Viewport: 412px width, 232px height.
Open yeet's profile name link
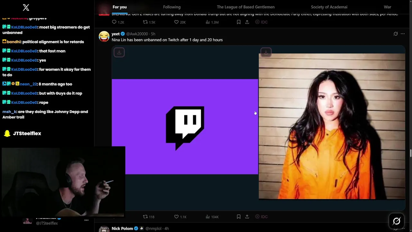(116, 34)
